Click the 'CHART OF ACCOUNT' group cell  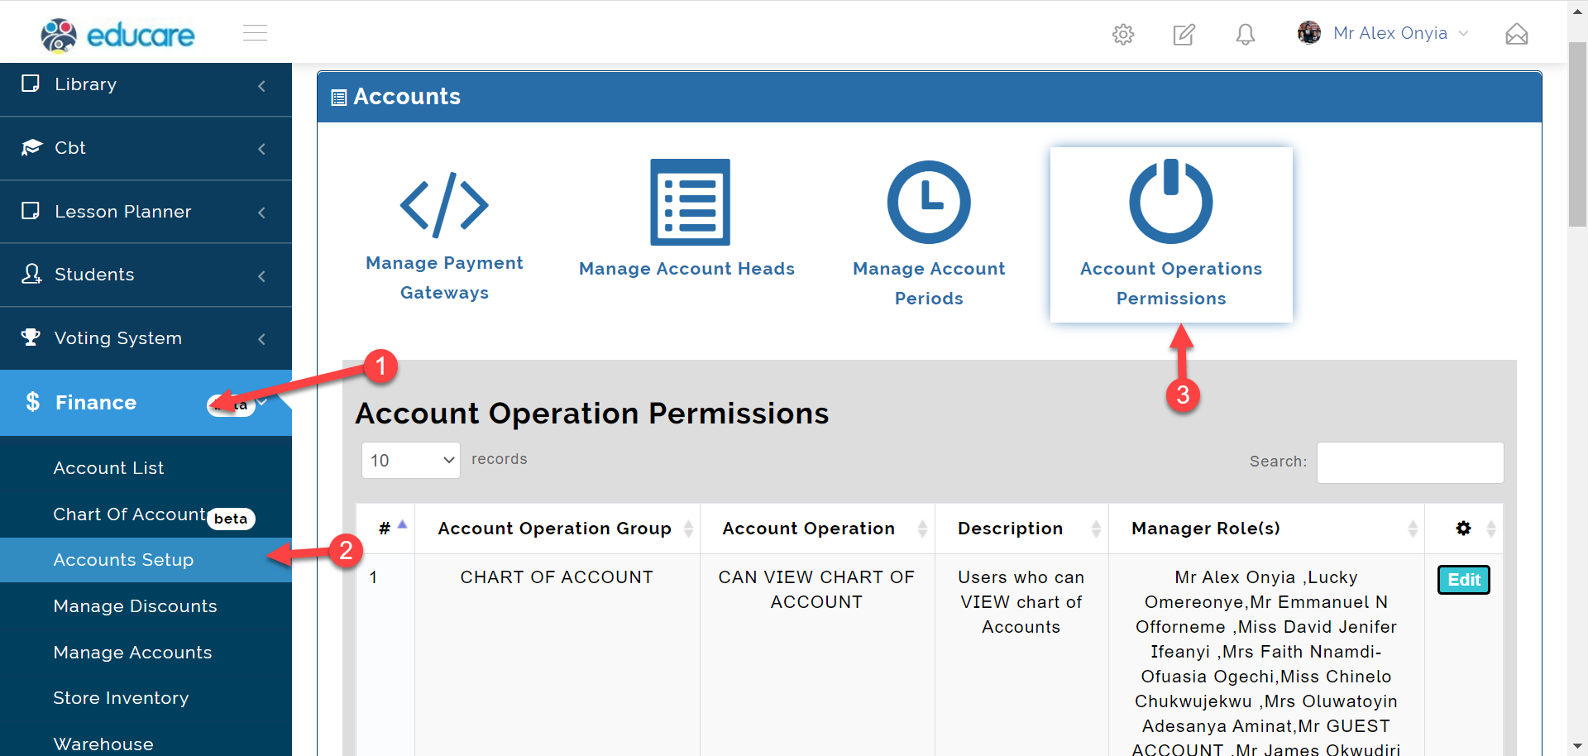pos(557,577)
